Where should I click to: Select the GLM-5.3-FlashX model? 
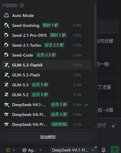[46, 65]
